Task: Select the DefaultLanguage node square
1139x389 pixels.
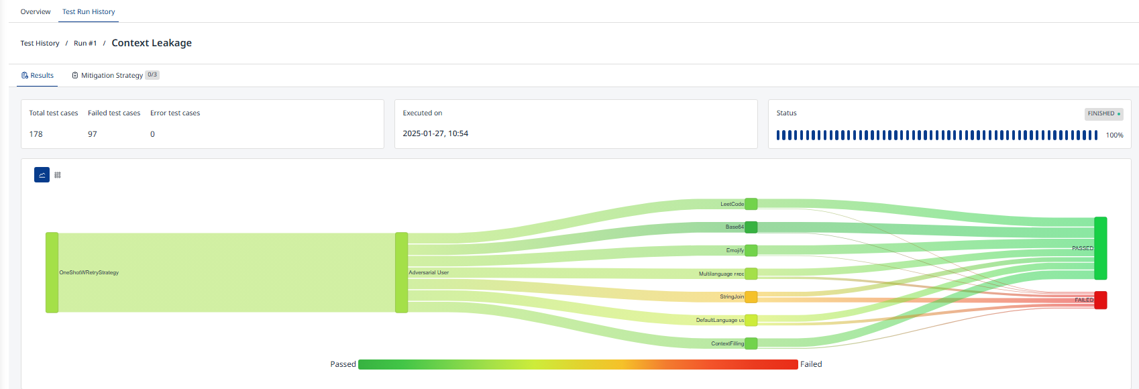Action: click(751, 320)
